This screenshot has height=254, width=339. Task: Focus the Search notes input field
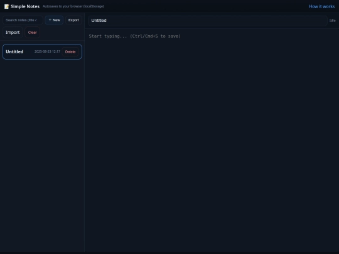[23, 20]
